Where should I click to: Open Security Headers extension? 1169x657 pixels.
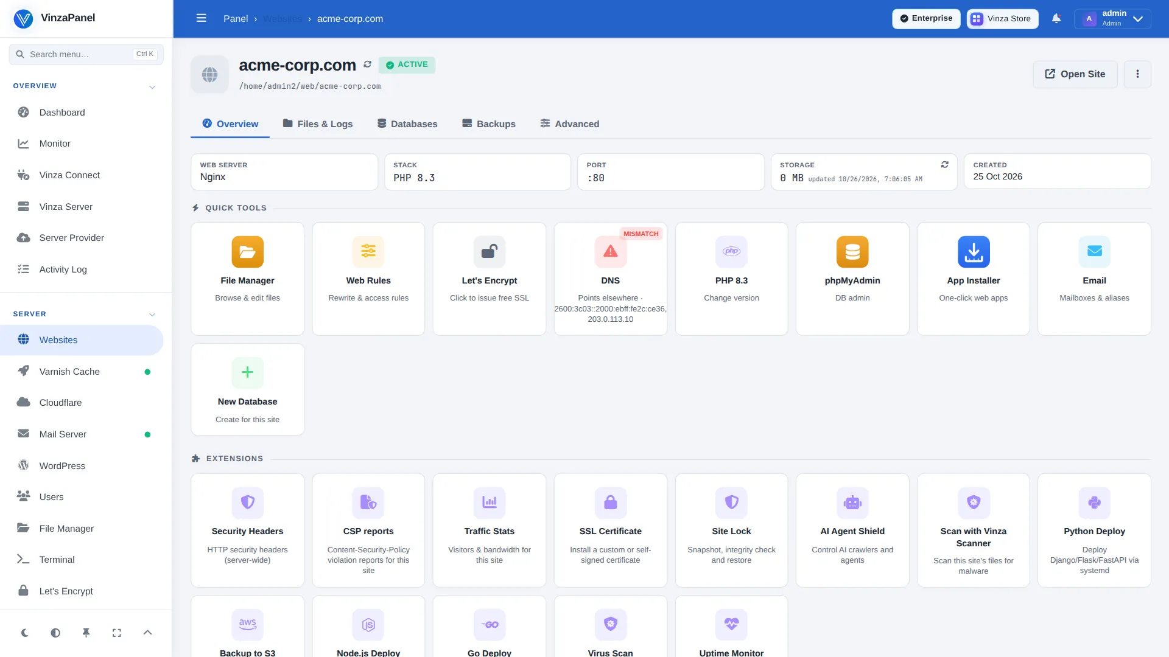point(247,530)
